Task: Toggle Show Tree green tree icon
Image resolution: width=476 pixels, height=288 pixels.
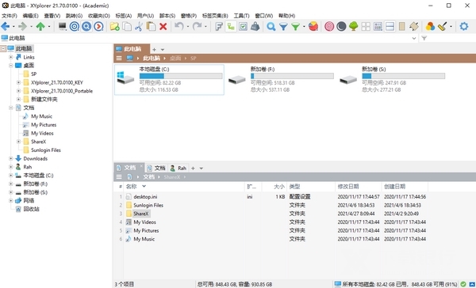Action: click(x=354, y=27)
